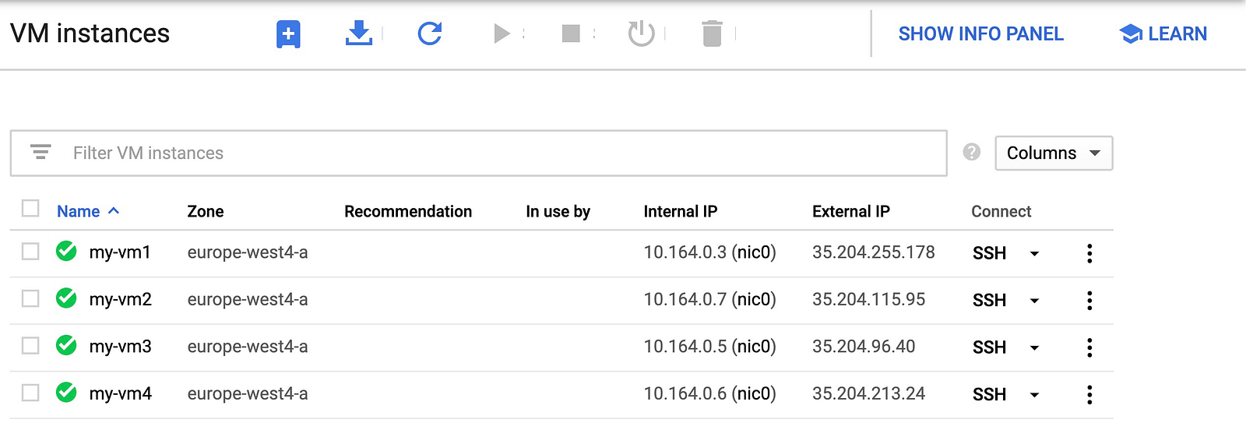Expand SSH options arrow for my-vm3

(1034, 347)
